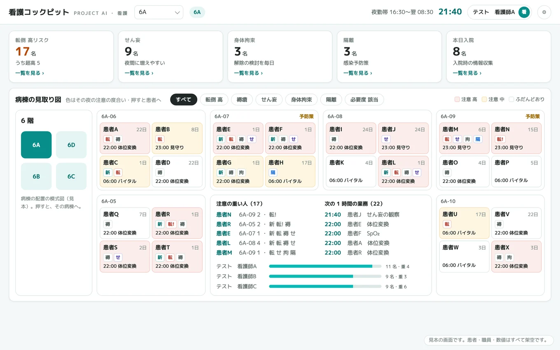Screen dimensions: 560x350
Task: Open 一覧を見る under せん妄
Action: pyautogui.click(x=139, y=73)
